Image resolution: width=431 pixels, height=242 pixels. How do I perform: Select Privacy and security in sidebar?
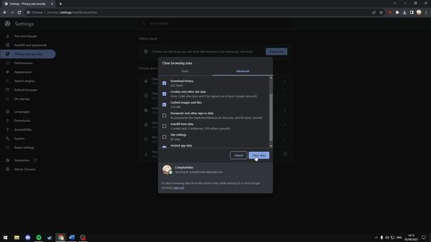click(x=28, y=54)
